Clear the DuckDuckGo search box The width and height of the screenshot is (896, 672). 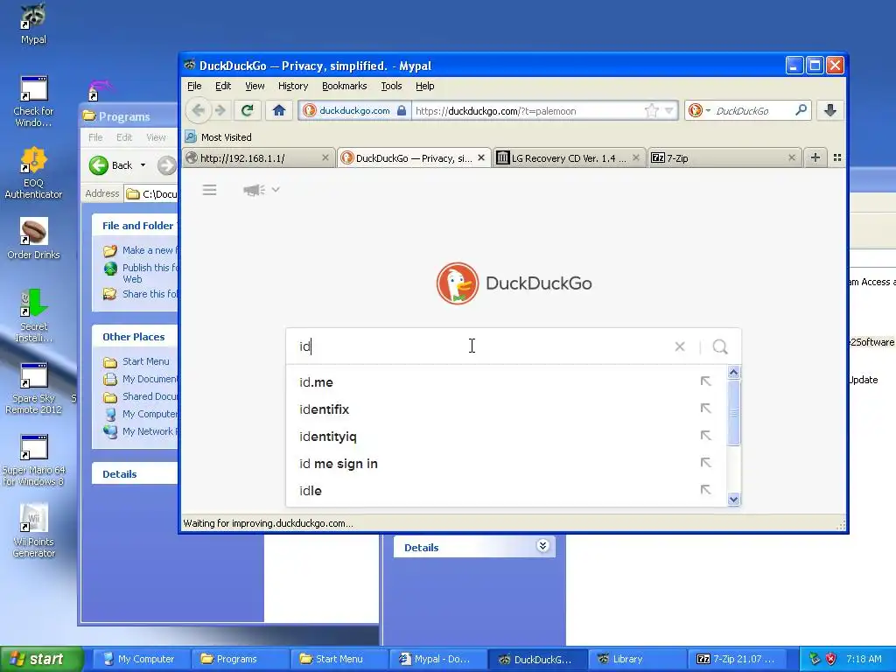coord(679,346)
